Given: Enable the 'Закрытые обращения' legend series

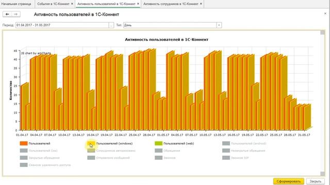Looking at the screenshot, I should (40, 158).
